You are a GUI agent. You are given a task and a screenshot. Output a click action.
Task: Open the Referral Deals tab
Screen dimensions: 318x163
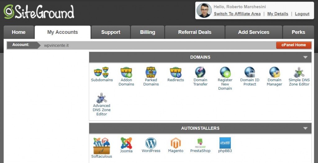point(195,32)
